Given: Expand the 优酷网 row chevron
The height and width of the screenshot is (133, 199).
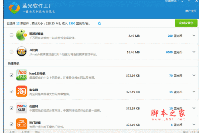Looking at the screenshot, I should pyautogui.click(x=194, y=108).
